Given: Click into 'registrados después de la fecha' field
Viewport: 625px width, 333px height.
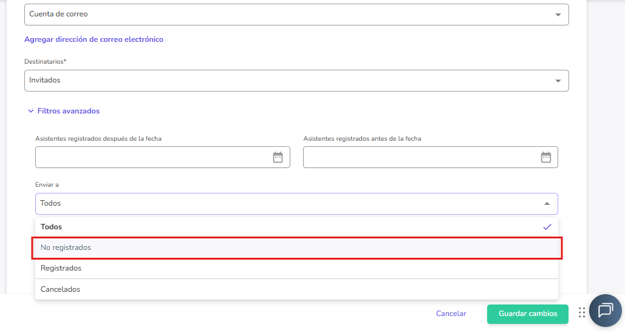Looking at the screenshot, I should [152, 158].
